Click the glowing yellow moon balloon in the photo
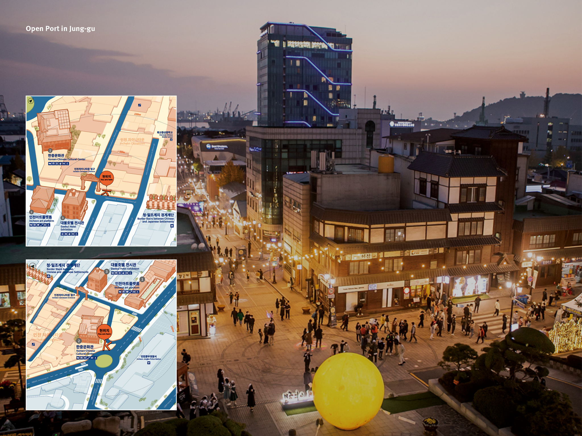Image resolution: width=582 pixels, height=436 pixels. [348, 392]
